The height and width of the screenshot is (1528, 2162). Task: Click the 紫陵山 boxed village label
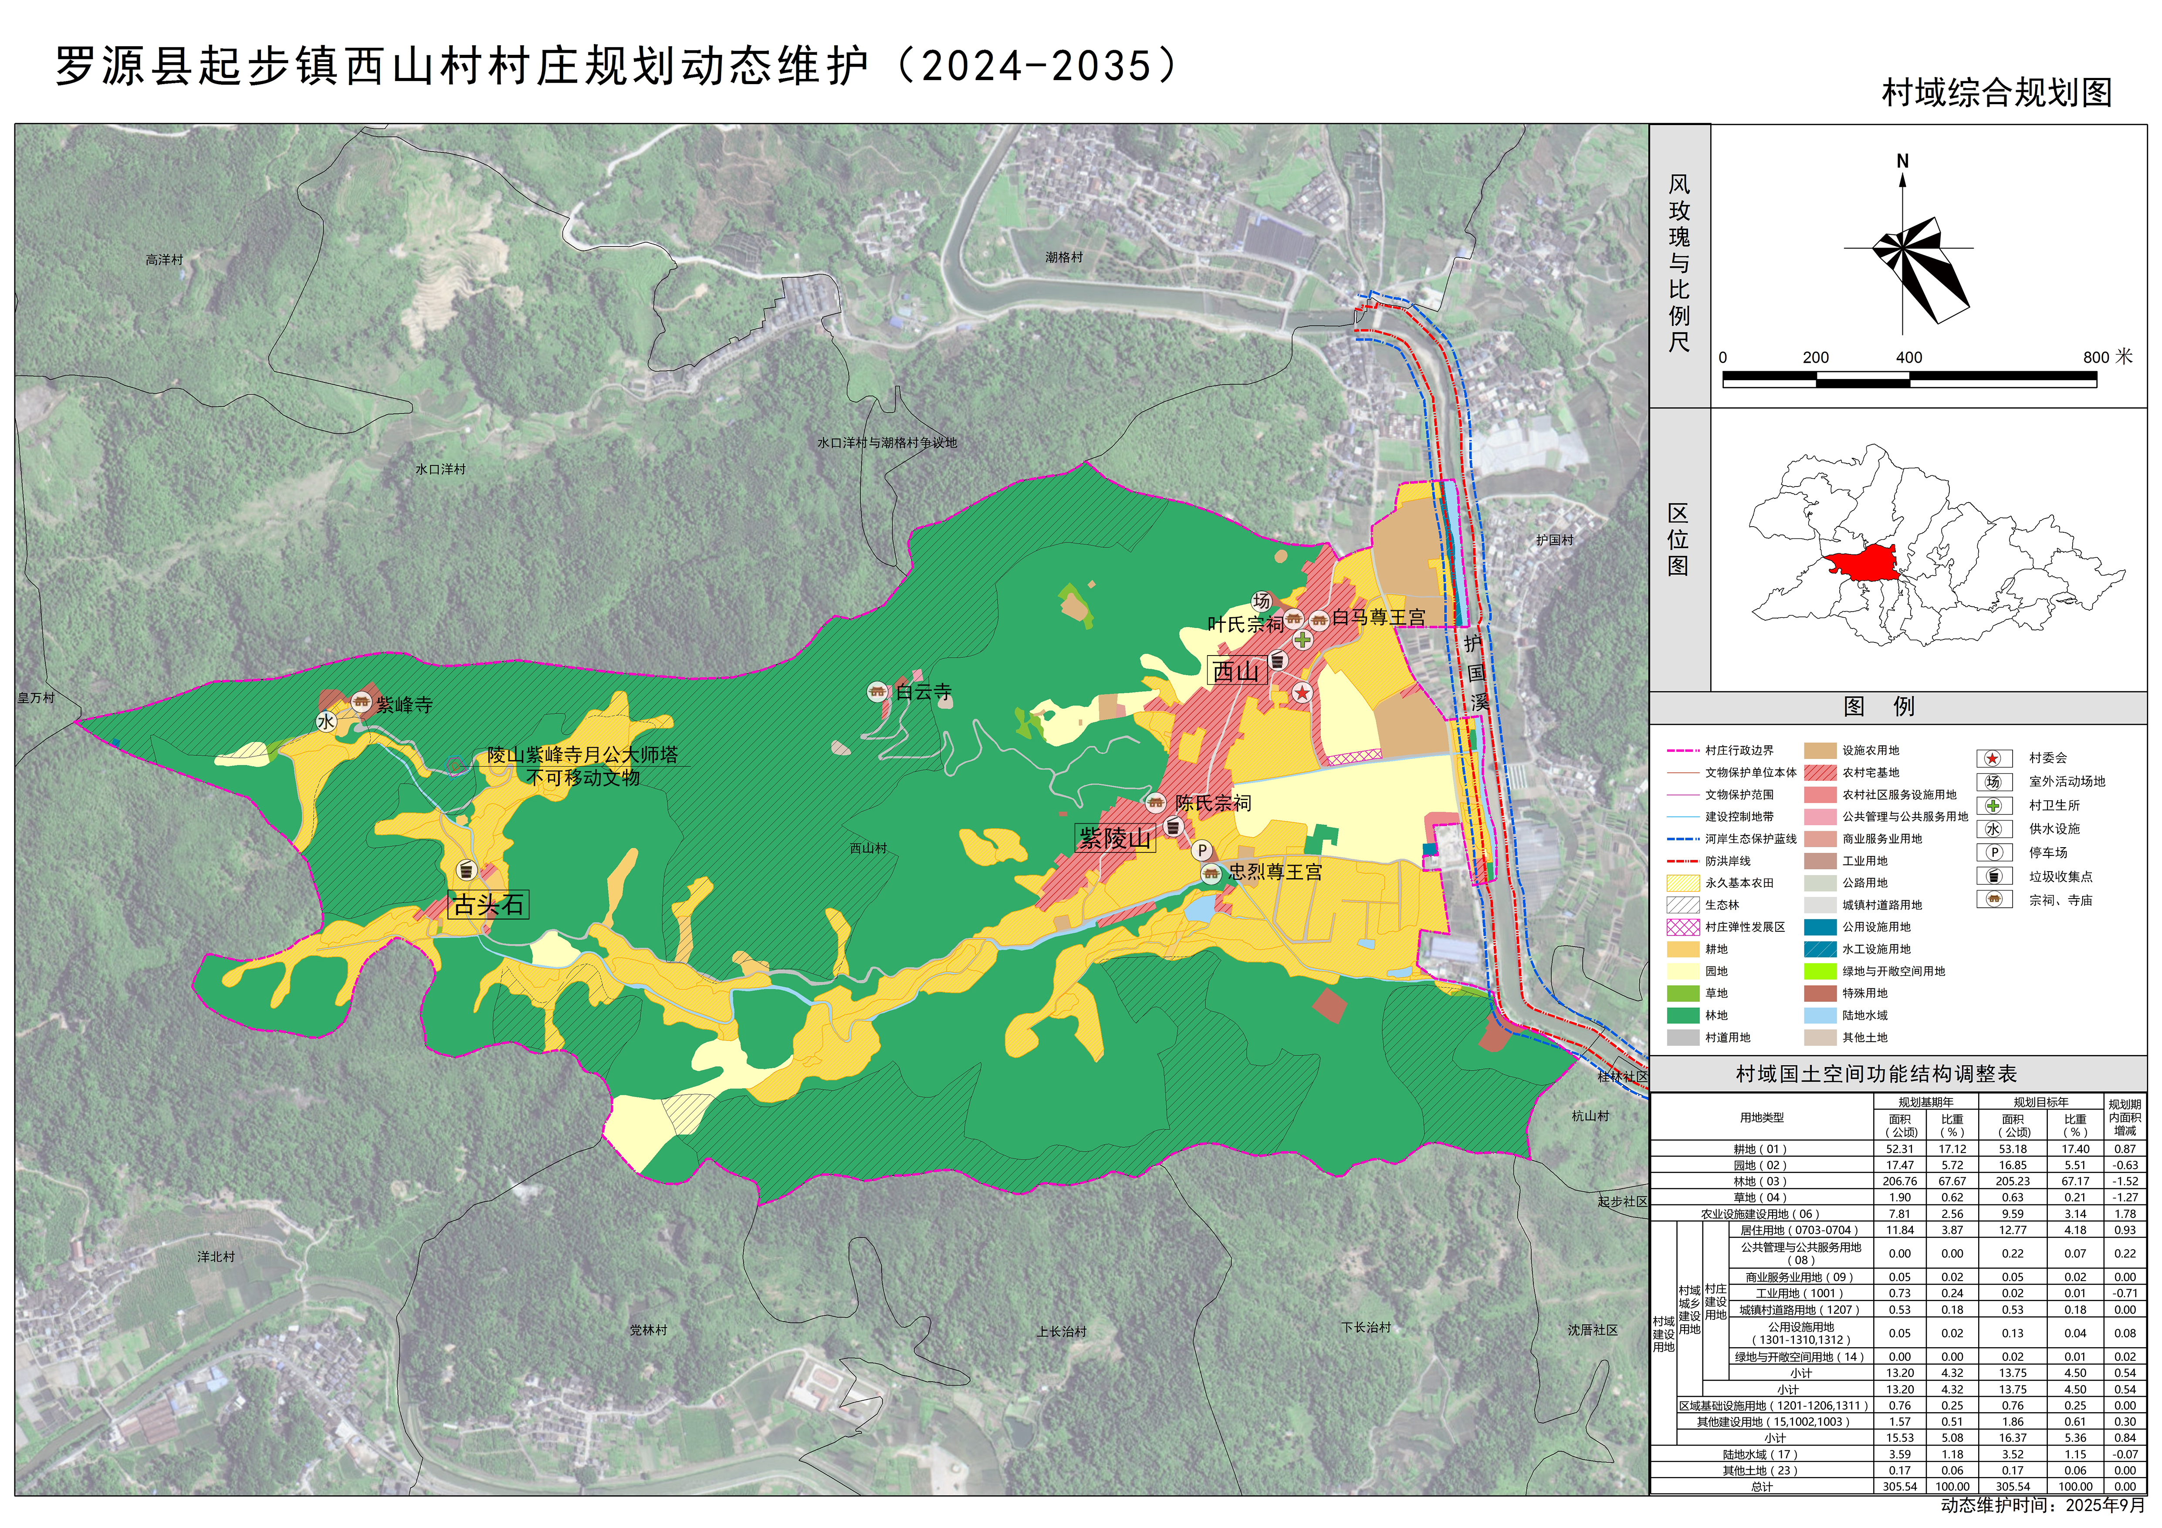(x=1115, y=838)
